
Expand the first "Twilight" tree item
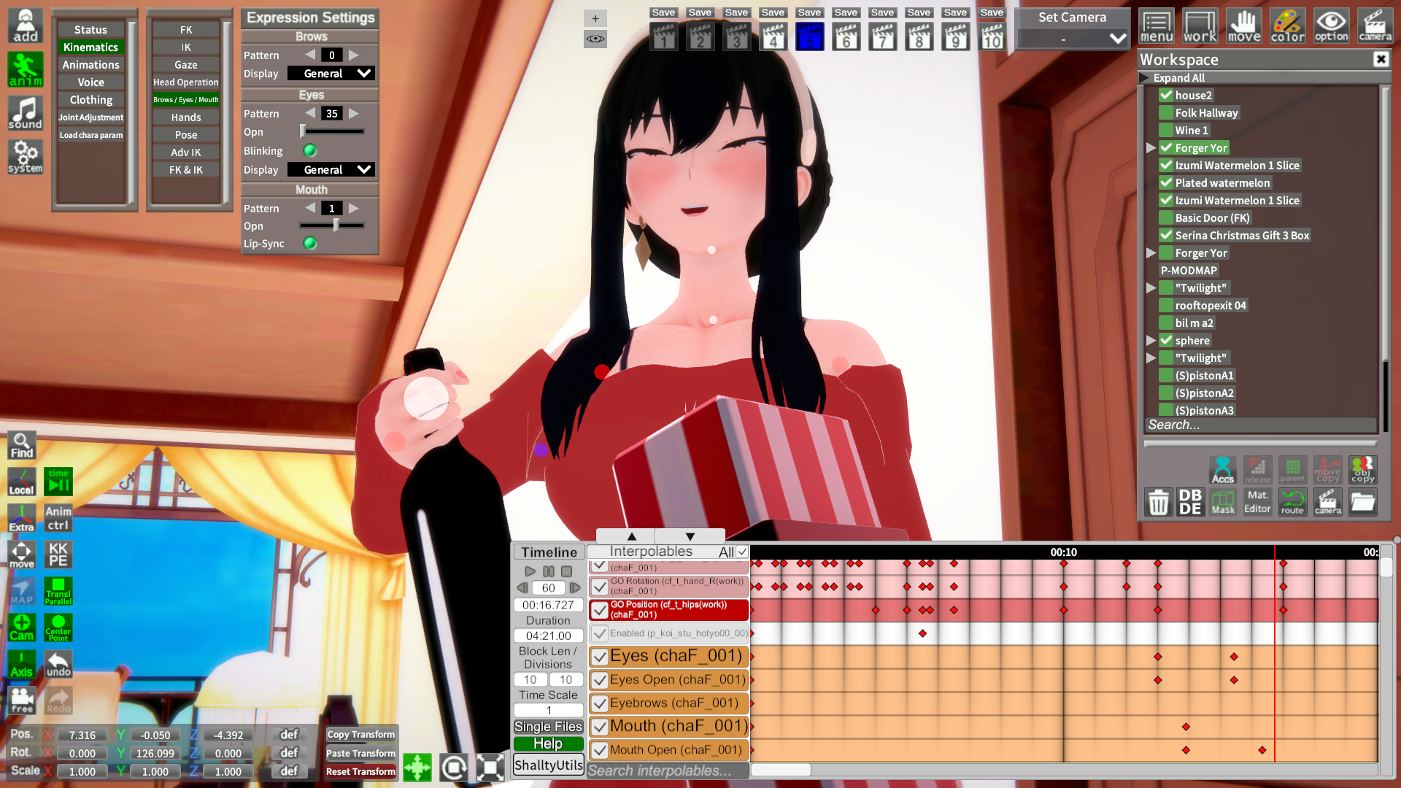tap(1151, 288)
